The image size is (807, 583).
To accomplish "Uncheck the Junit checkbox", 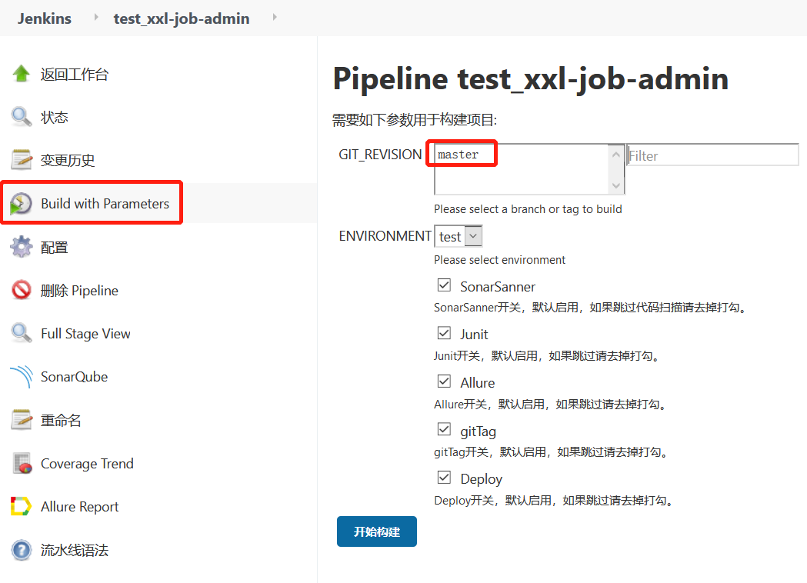I will tap(444, 333).
